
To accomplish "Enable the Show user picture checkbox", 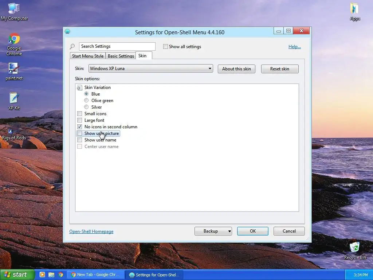I will tap(80, 133).
